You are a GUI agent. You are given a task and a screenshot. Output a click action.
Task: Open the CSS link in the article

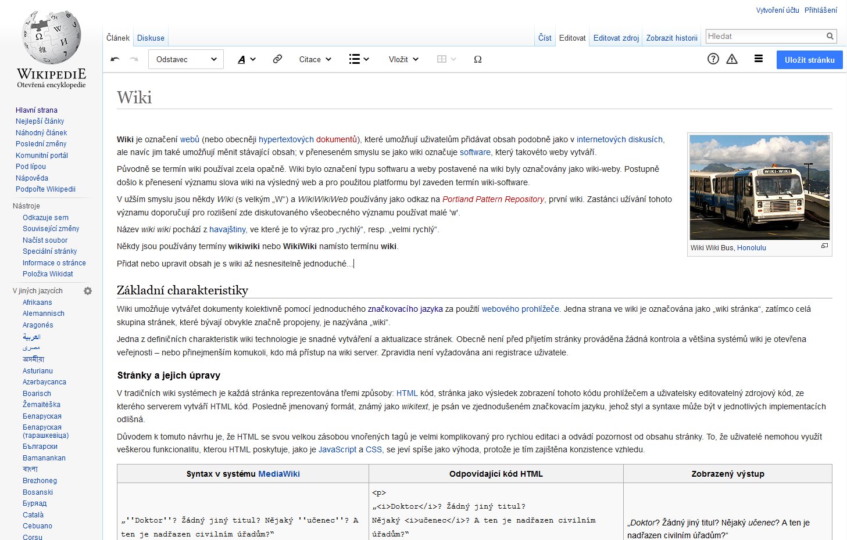pyautogui.click(x=374, y=449)
